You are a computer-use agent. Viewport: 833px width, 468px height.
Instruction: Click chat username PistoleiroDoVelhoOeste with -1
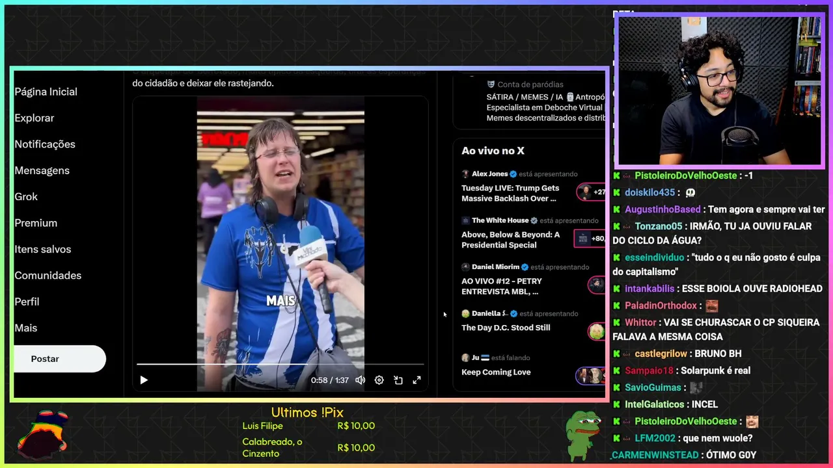coord(686,175)
